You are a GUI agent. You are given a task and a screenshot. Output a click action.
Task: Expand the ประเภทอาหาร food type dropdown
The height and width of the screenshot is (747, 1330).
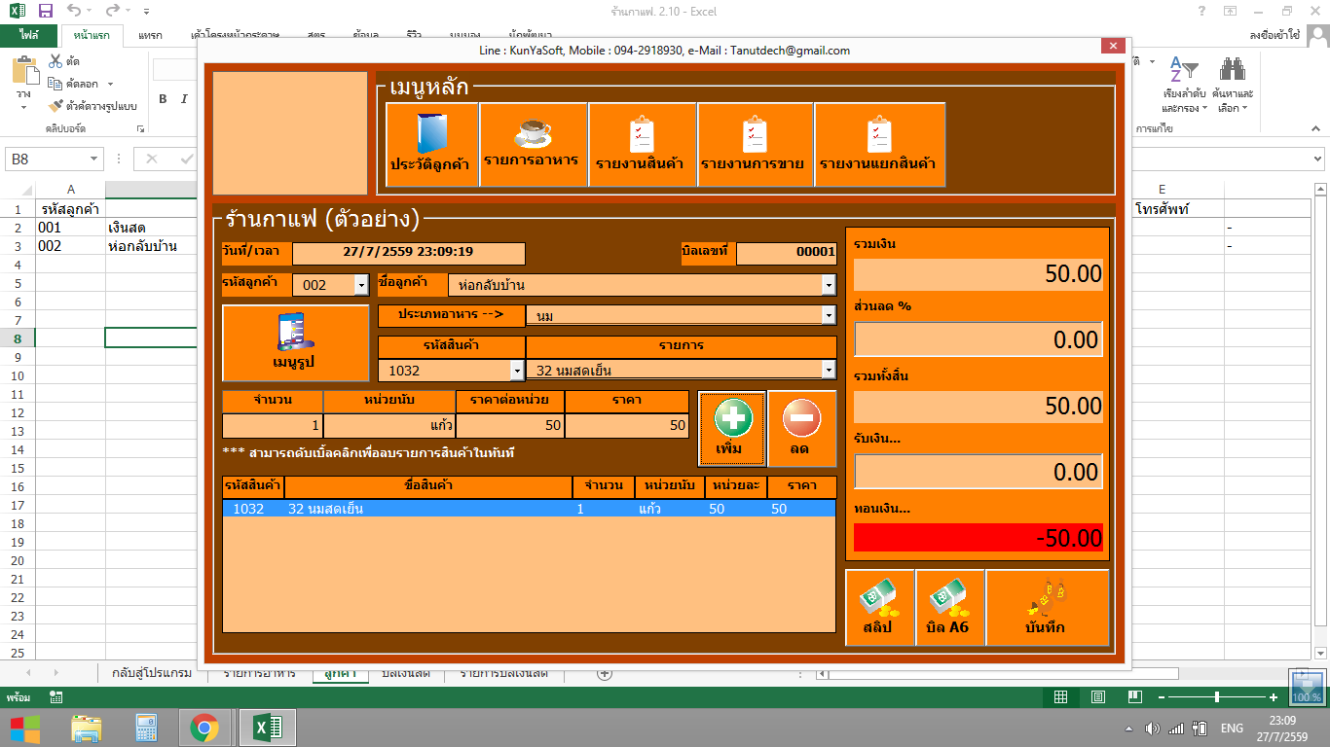pos(829,316)
